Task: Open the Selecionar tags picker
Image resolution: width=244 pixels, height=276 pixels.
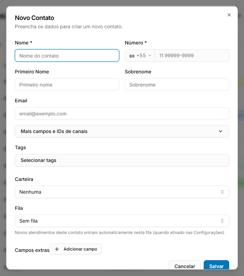Action: [122, 160]
